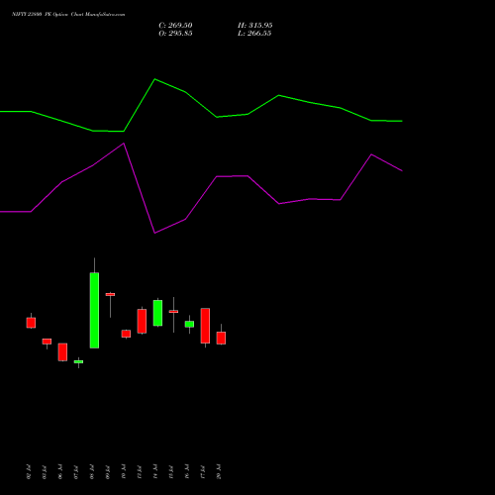Click the closing price value C: 269.50
This screenshot has height=495, width=495.
pos(175,26)
